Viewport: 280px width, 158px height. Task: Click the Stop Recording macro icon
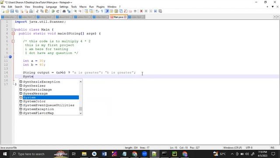pos(146,11)
